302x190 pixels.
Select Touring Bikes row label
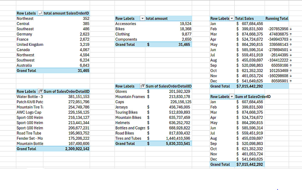point(126,112)
